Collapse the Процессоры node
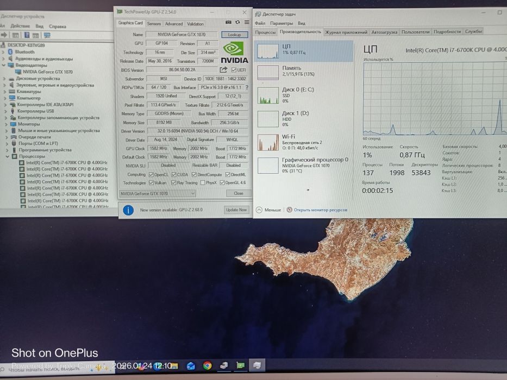The image size is (507, 380). click(x=7, y=156)
